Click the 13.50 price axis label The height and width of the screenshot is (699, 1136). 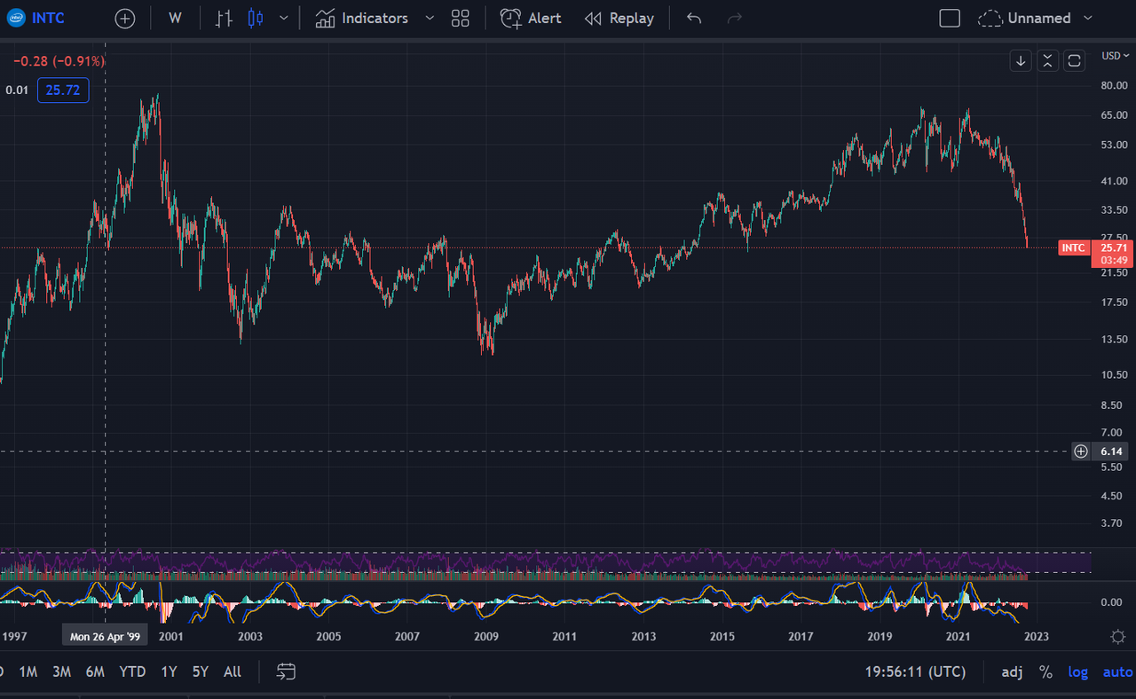click(x=1114, y=339)
